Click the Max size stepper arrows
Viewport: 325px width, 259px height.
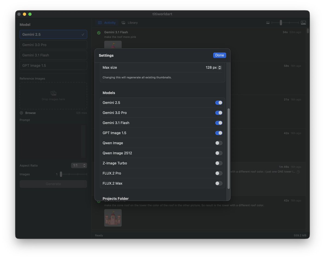click(x=219, y=68)
